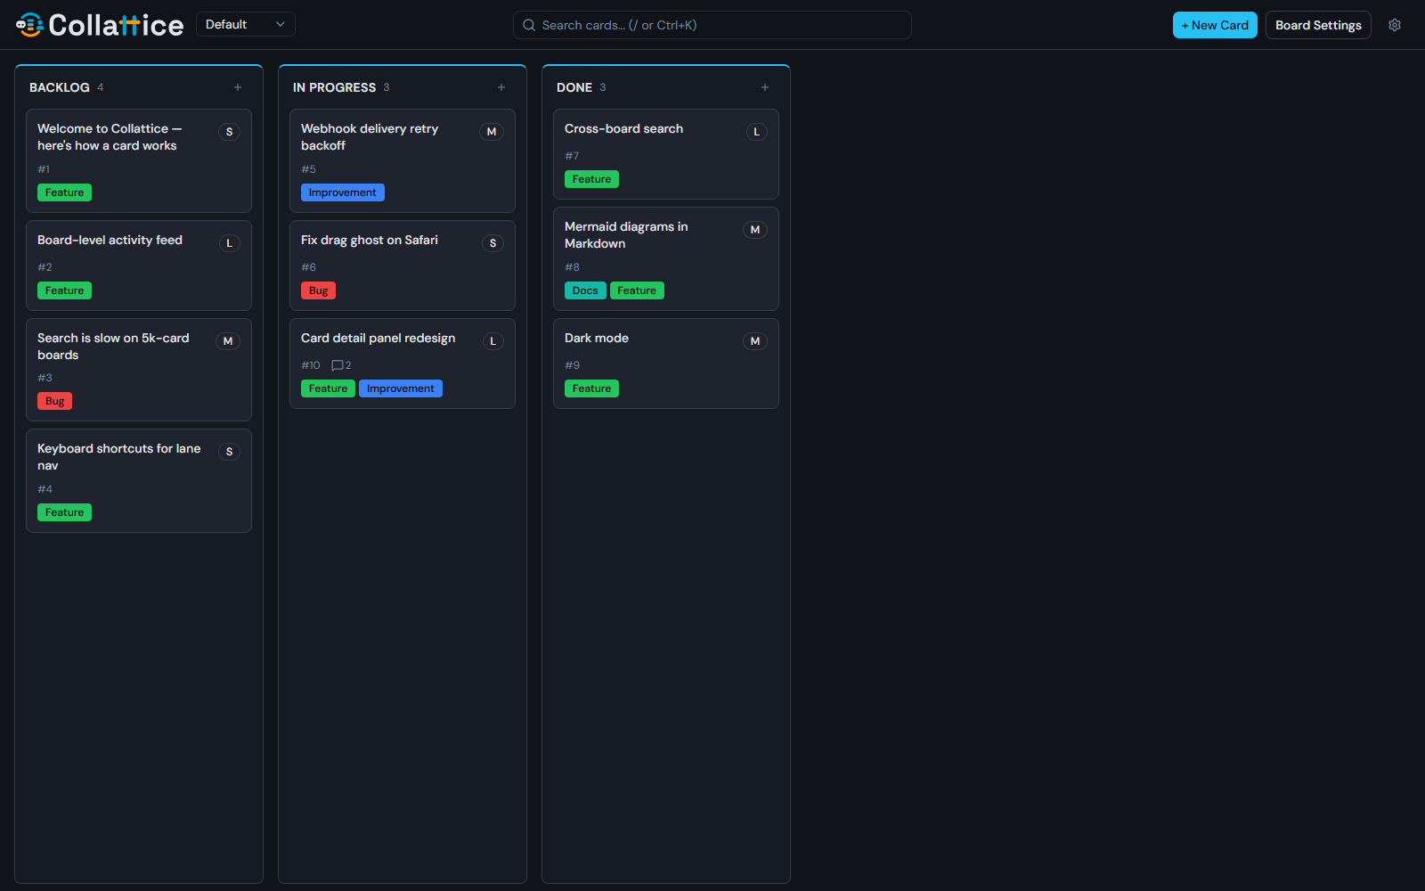Focus the Search cards input field

[x=712, y=25]
